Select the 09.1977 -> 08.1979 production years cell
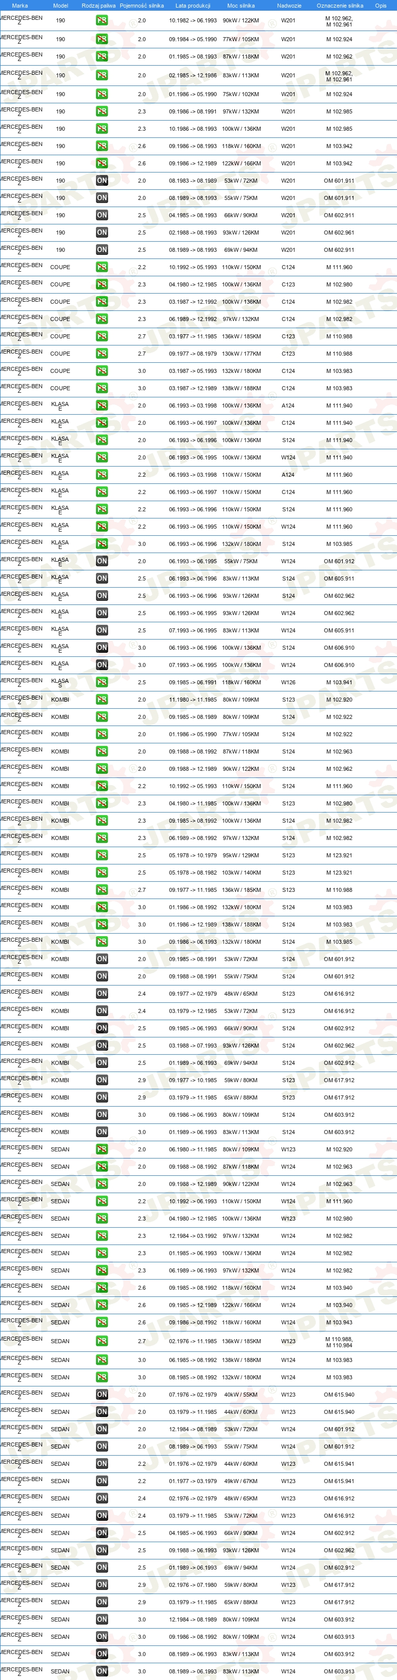This screenshot has width=397, height=1680. point(192,354)
